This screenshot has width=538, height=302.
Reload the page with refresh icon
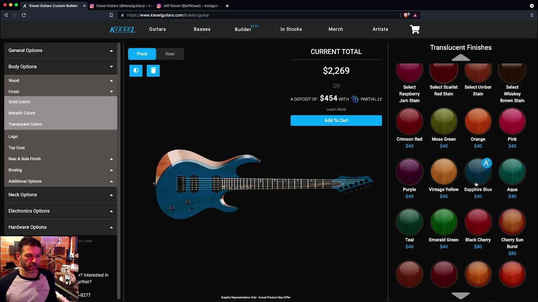24,15
